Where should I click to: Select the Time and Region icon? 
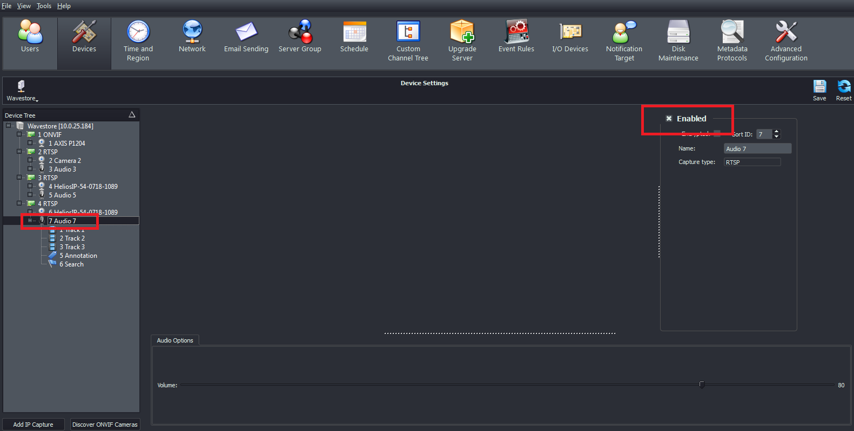click(138, 40)
